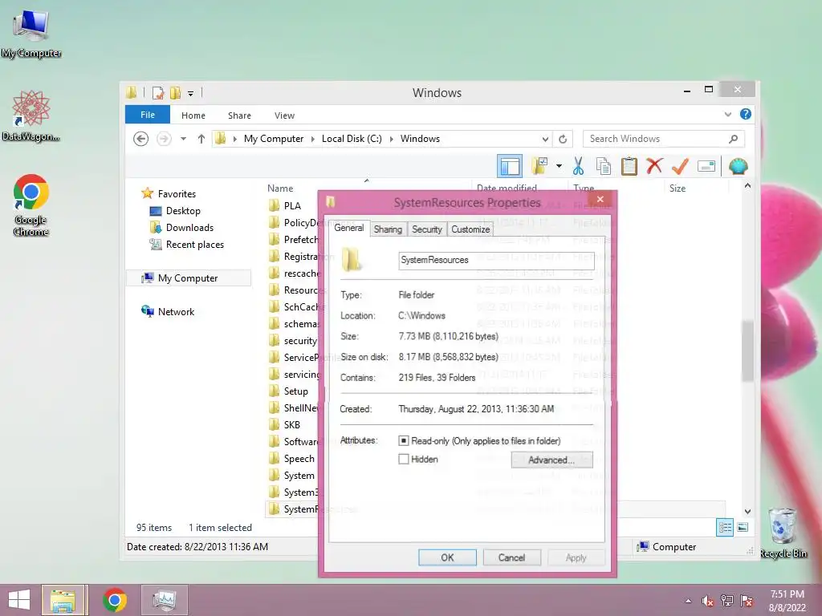The image size is (822, 616).
Task: Open the address bar history dropdown
Action: pos(545,139)
